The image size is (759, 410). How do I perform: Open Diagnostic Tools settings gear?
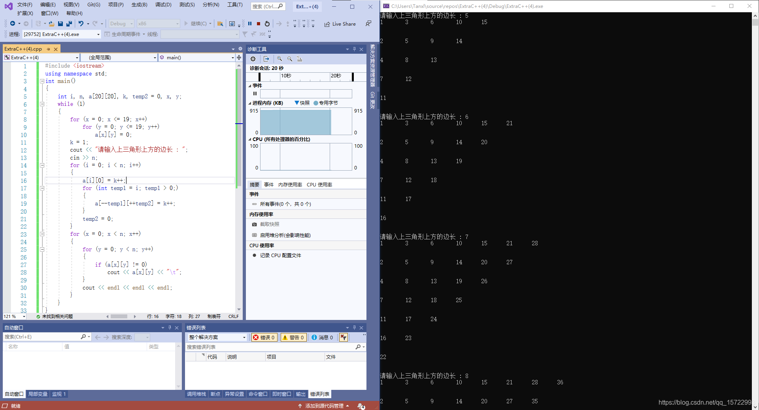pyautogui.click(x=253, y=59)
